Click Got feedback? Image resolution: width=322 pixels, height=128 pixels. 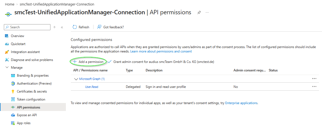[111, 27]
